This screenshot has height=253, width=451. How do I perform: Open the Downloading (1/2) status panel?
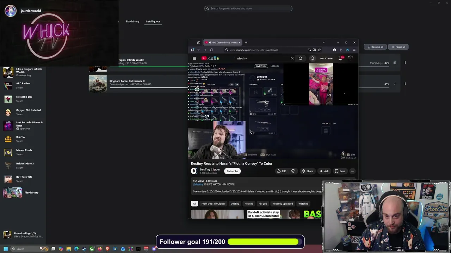(23, 235)
